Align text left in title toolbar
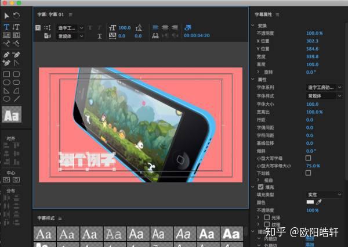The image size is (348, 247). click(155, 27)
